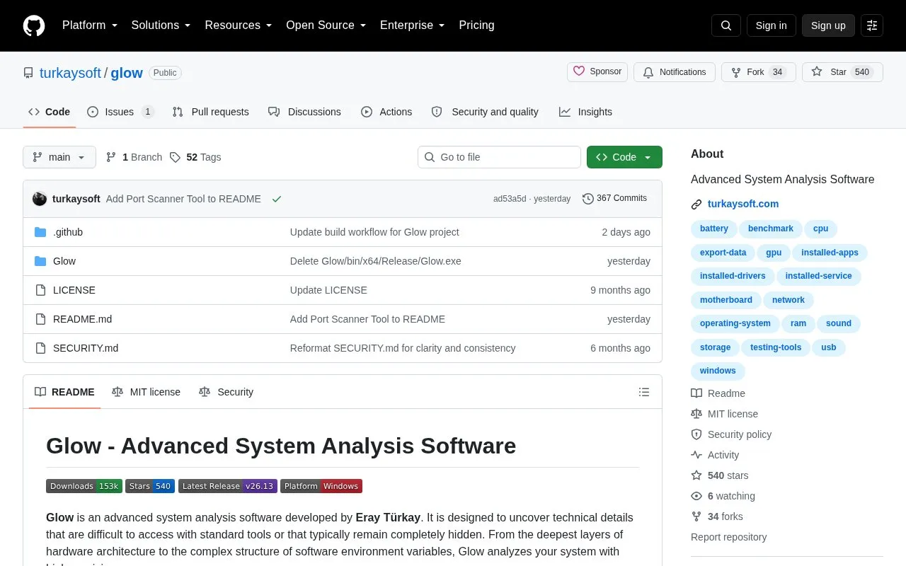
Task: Open the Glow folder
Action: pyautogui.click(x=64, y=261)
